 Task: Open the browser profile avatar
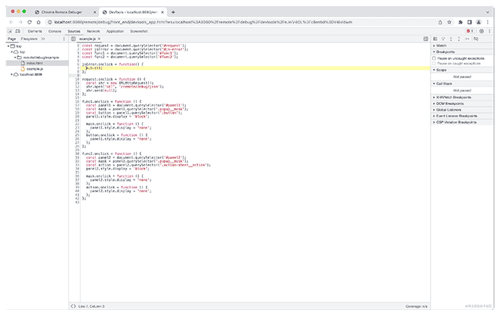coord(478,22)
